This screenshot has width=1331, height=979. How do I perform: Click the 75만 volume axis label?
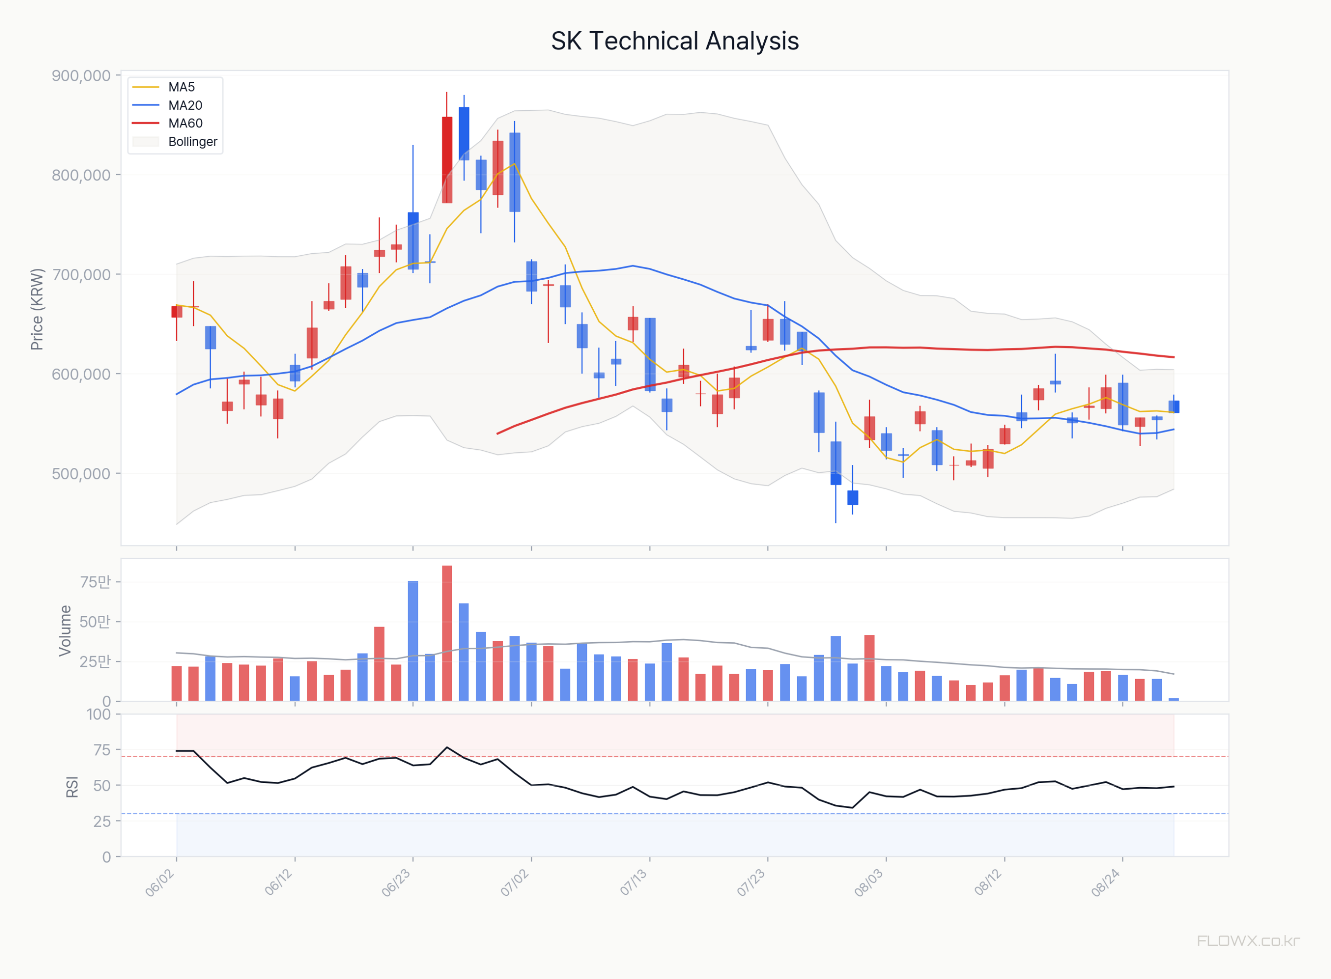click(x=95, y=582)
